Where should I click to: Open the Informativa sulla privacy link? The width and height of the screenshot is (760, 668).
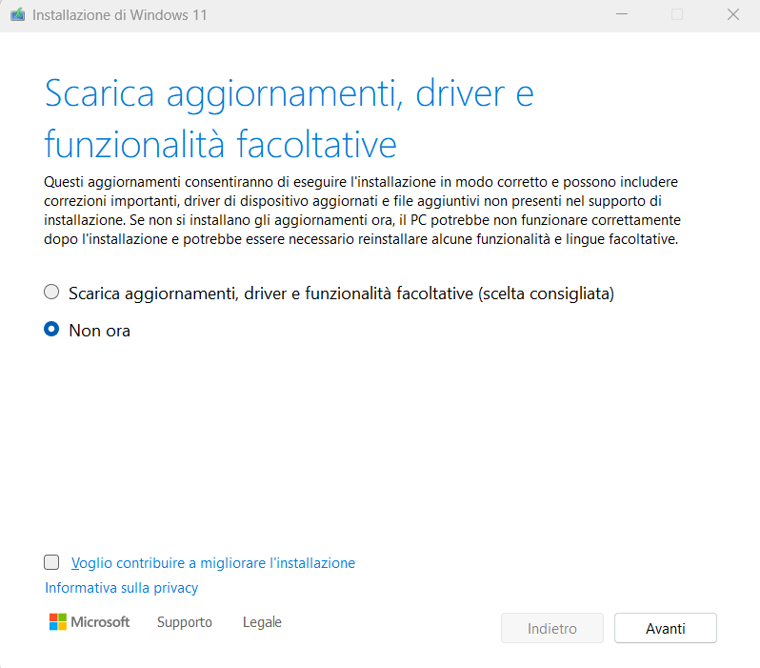121,587
